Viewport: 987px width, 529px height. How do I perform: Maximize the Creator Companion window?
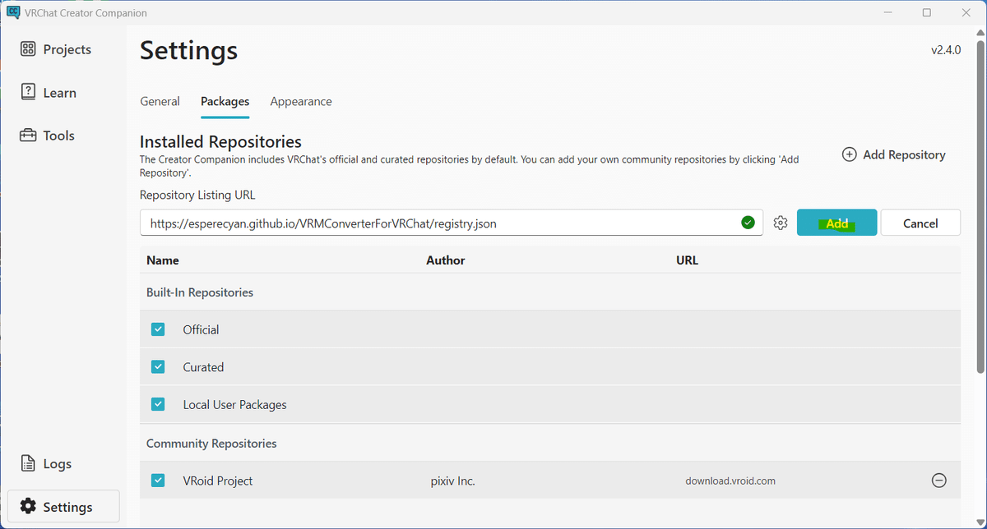(x=926, y=12)
